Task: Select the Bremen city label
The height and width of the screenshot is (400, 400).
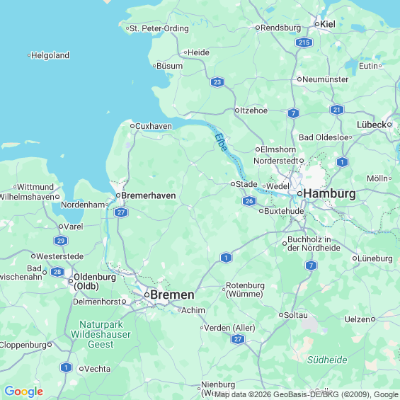Action: (172, 295)
